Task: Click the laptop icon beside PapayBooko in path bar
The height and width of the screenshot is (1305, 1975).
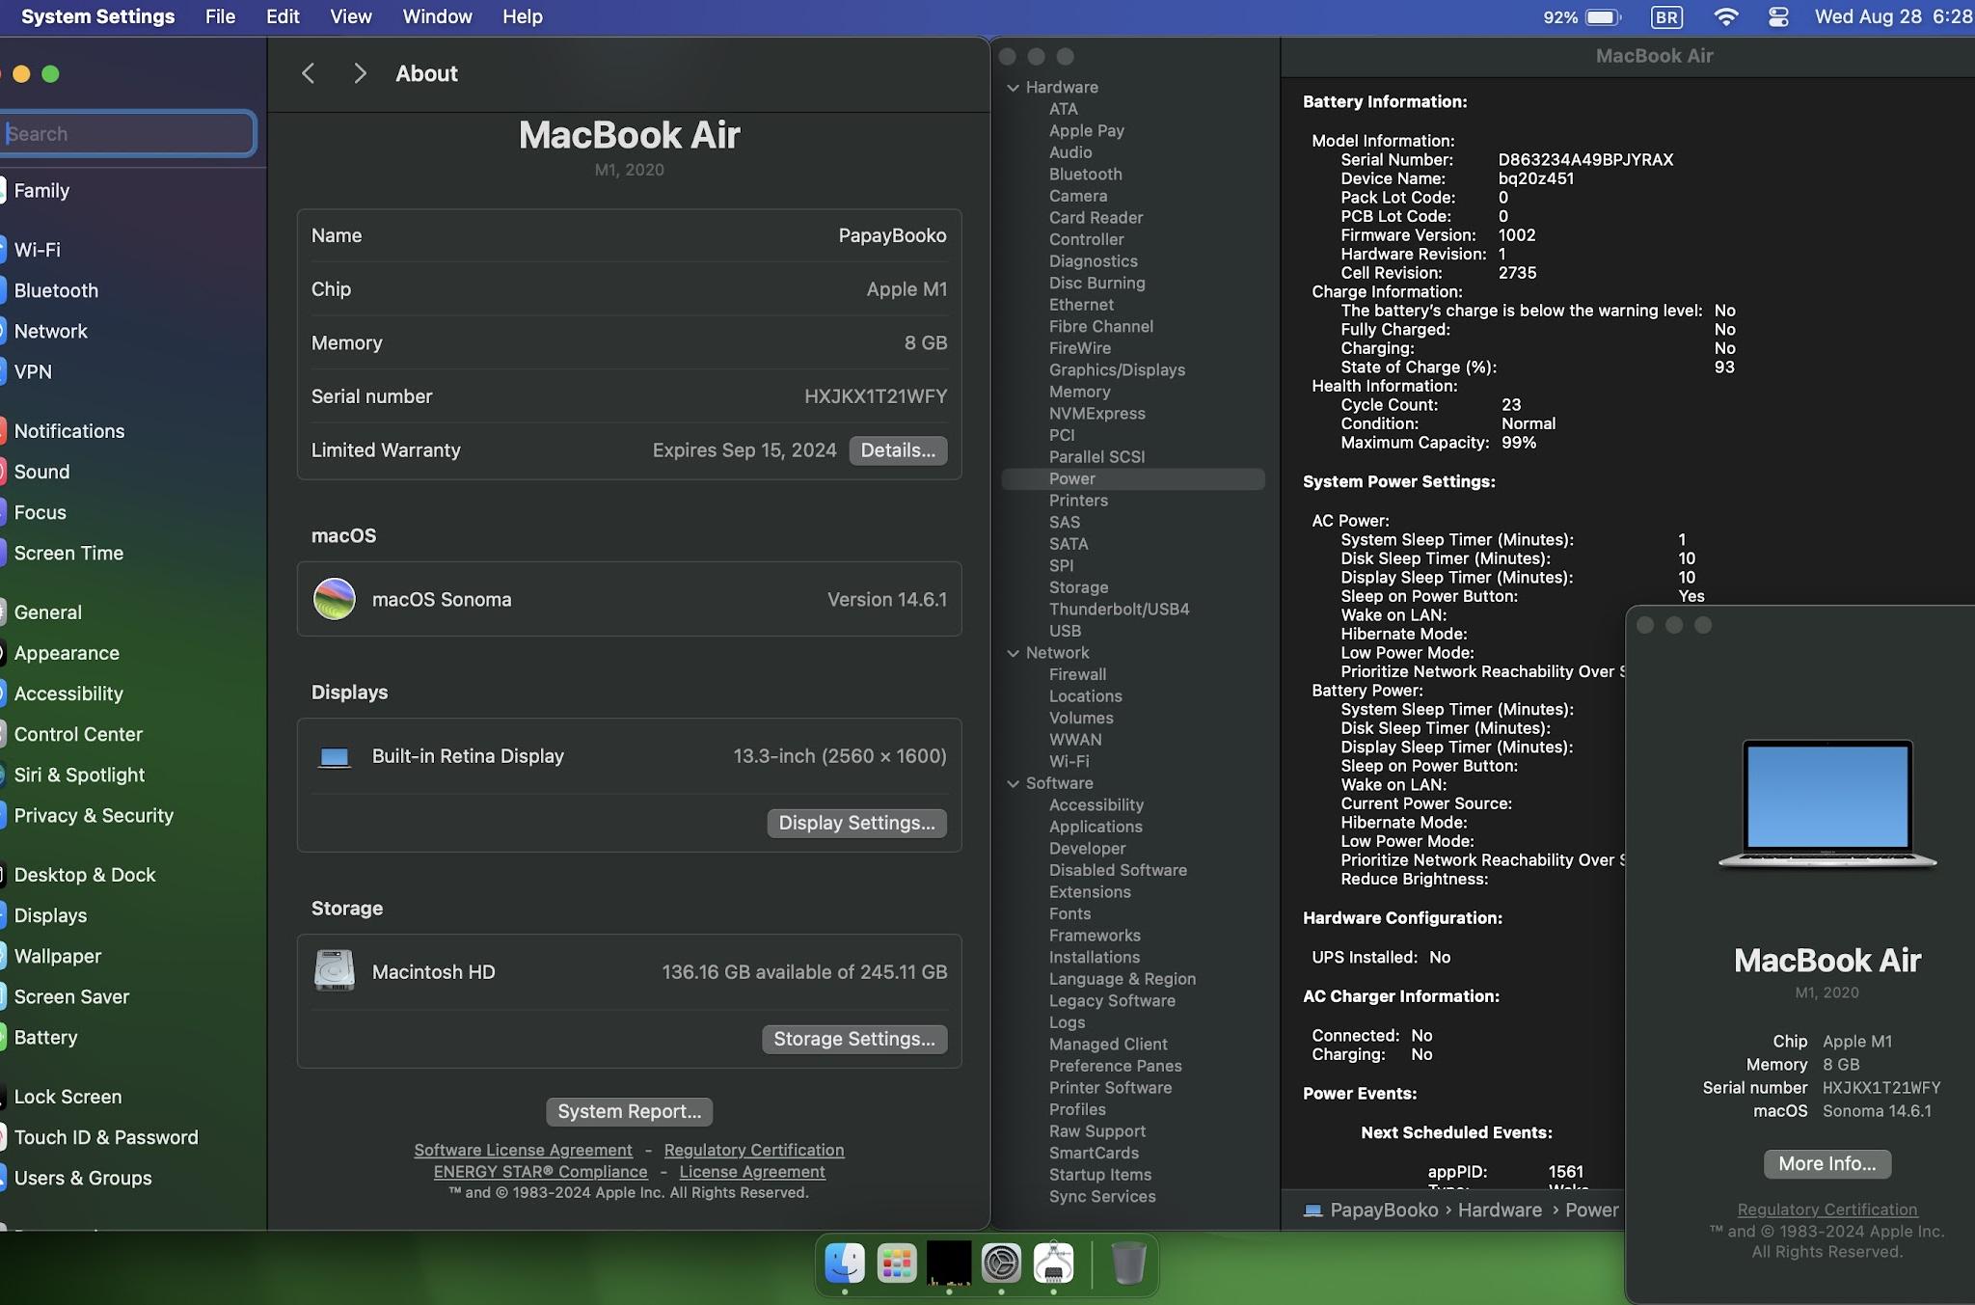Action: tap(1312, 1210)
